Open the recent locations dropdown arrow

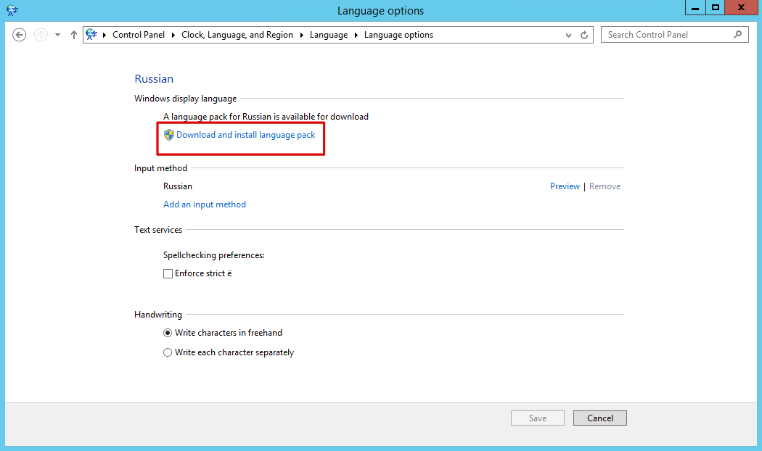pos(58,35)
